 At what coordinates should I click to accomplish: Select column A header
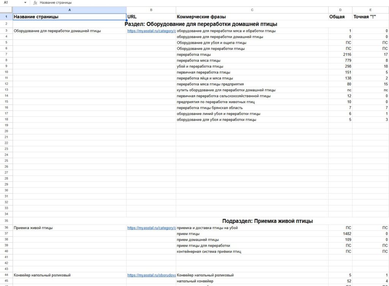(x=70, y=10)
